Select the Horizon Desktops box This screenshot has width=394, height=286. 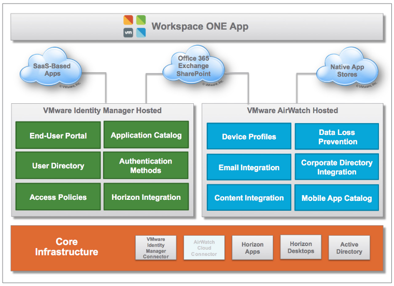coord(301,247)
